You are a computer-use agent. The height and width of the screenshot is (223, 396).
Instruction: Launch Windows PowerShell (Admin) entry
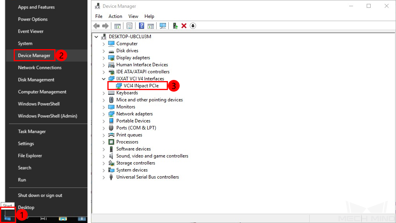coord(48,116)
